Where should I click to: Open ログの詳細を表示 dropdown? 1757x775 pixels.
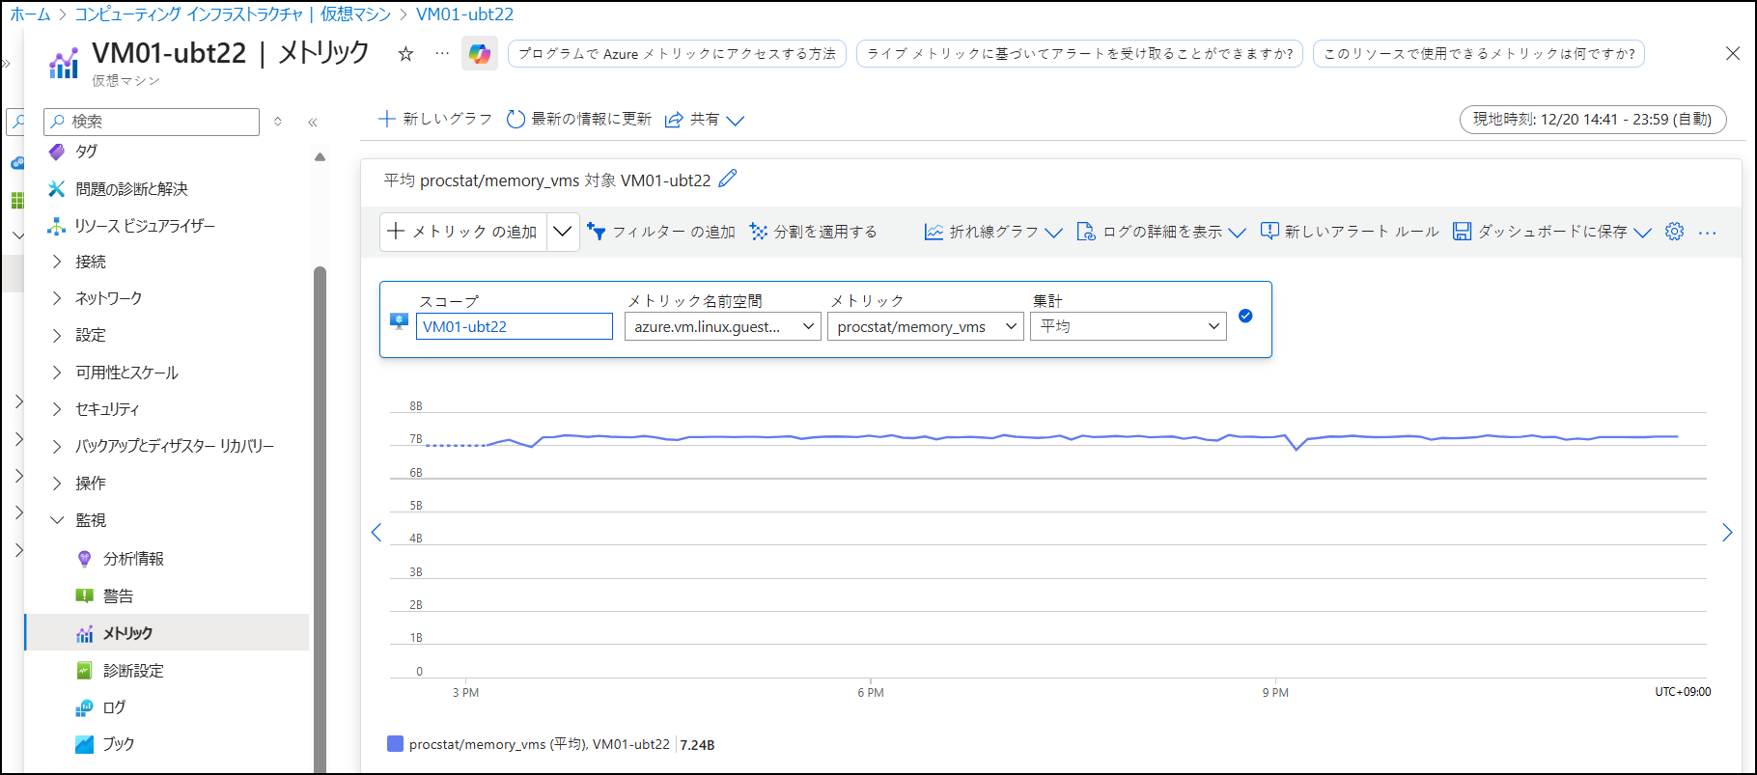tap(1161, 232)
